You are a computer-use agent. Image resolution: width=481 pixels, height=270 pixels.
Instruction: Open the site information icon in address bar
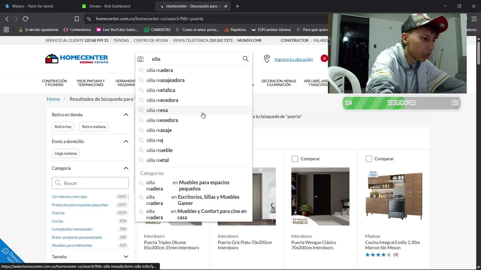click(x=89, y=19)
